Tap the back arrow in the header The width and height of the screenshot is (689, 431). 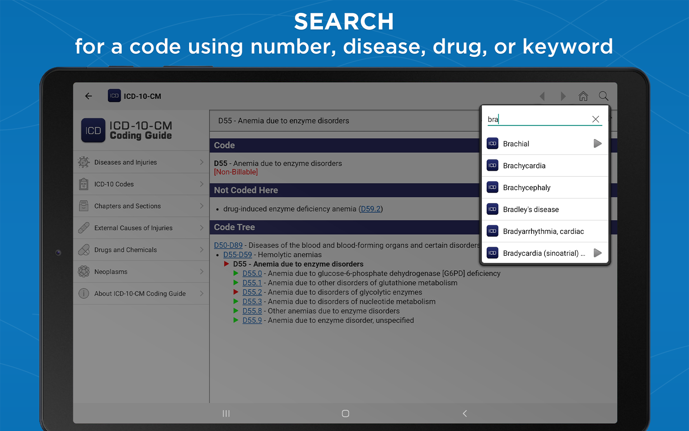(x=89, y=96)
